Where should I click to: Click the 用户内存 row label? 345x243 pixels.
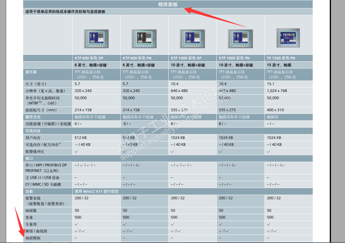click(33, 138)
